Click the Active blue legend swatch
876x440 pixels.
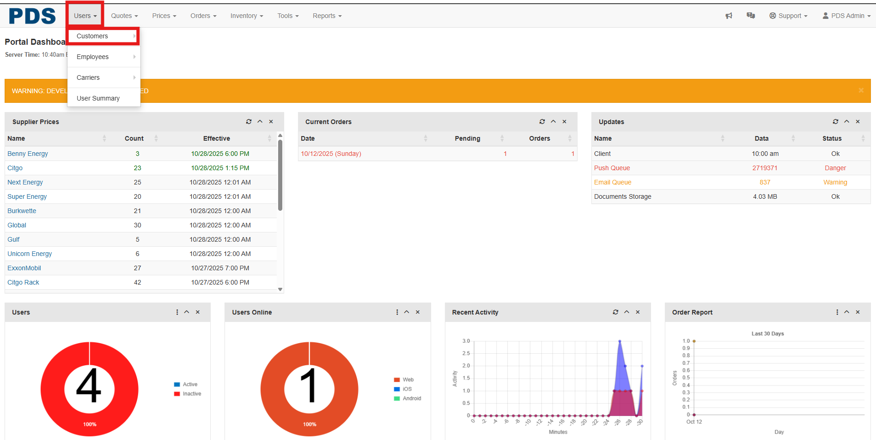click(x=177, y=384)
